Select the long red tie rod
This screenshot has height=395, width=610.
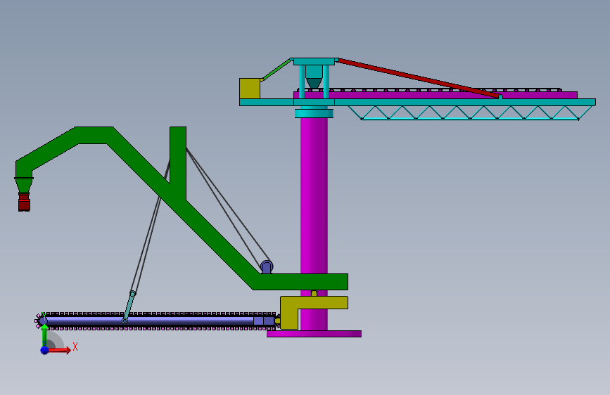418,77
